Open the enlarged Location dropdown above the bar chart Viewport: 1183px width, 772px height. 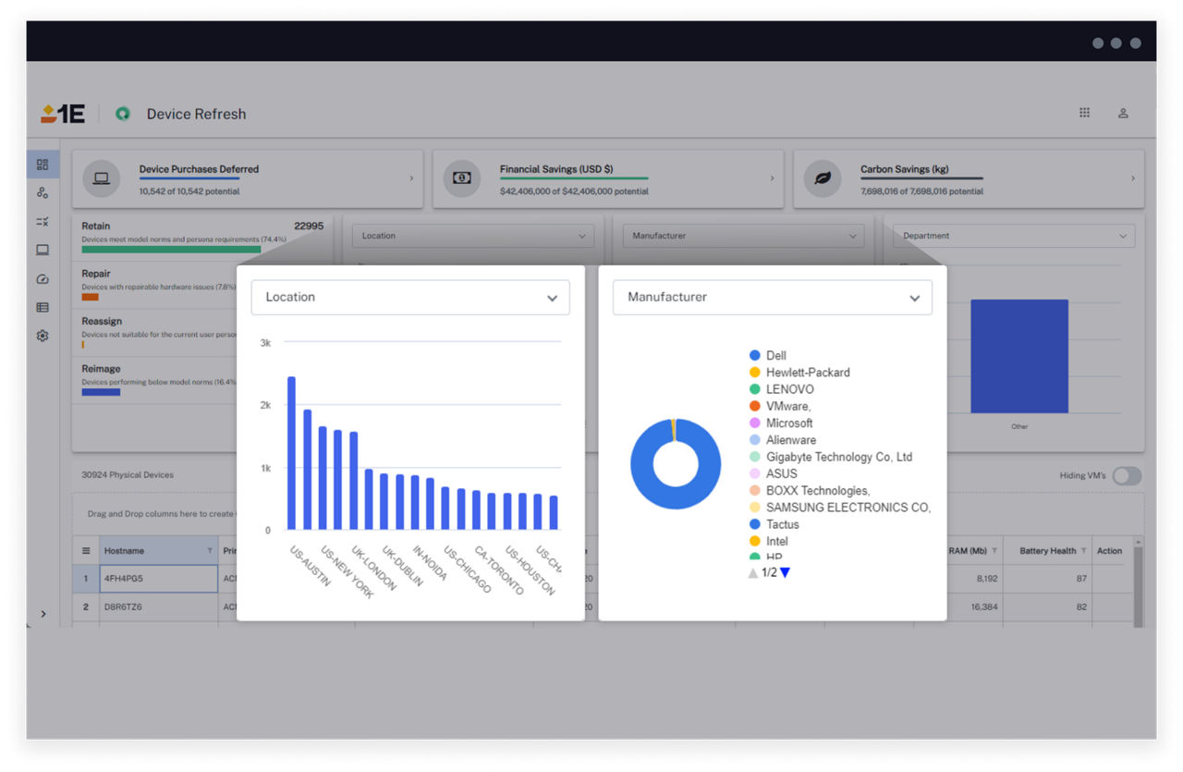[x=410, y=298]
